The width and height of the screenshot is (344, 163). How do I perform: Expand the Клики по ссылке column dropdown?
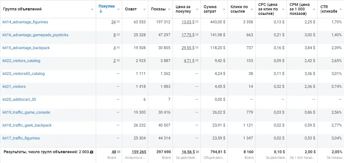252,9
